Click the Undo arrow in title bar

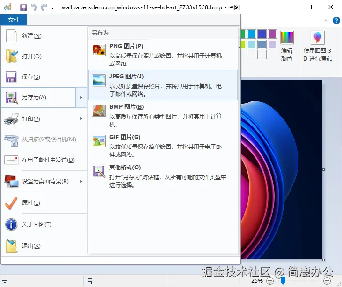34,7
